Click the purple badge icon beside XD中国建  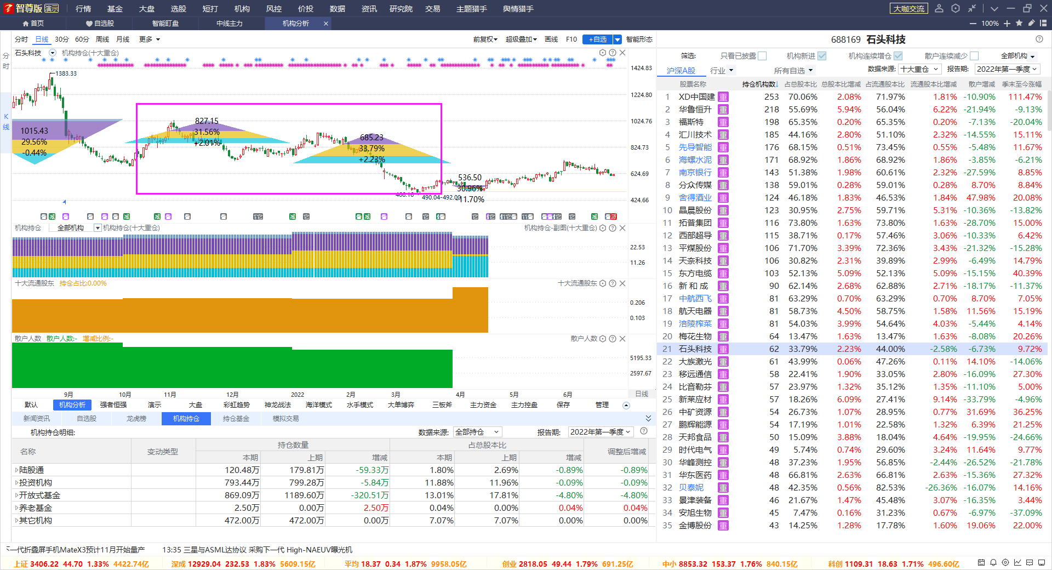(x=723, y=97)
